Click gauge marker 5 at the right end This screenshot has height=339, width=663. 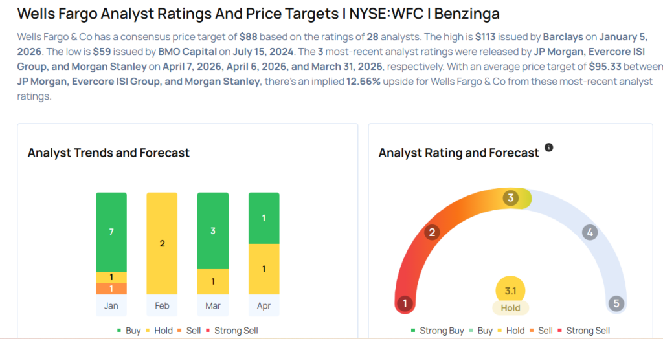click(x=616, y=303)
